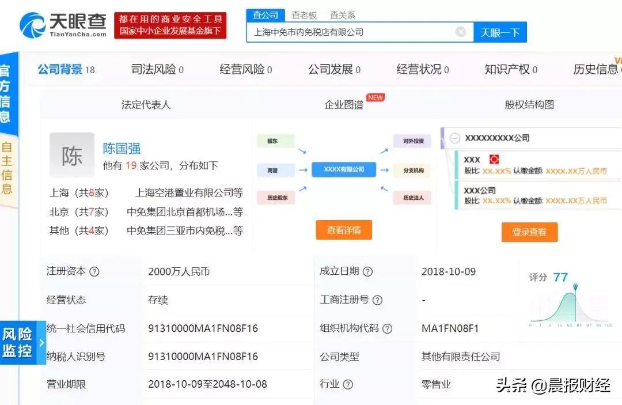Open the 陈国强 profile link
This screenshot has width=622, height=405.
point(122,149)
